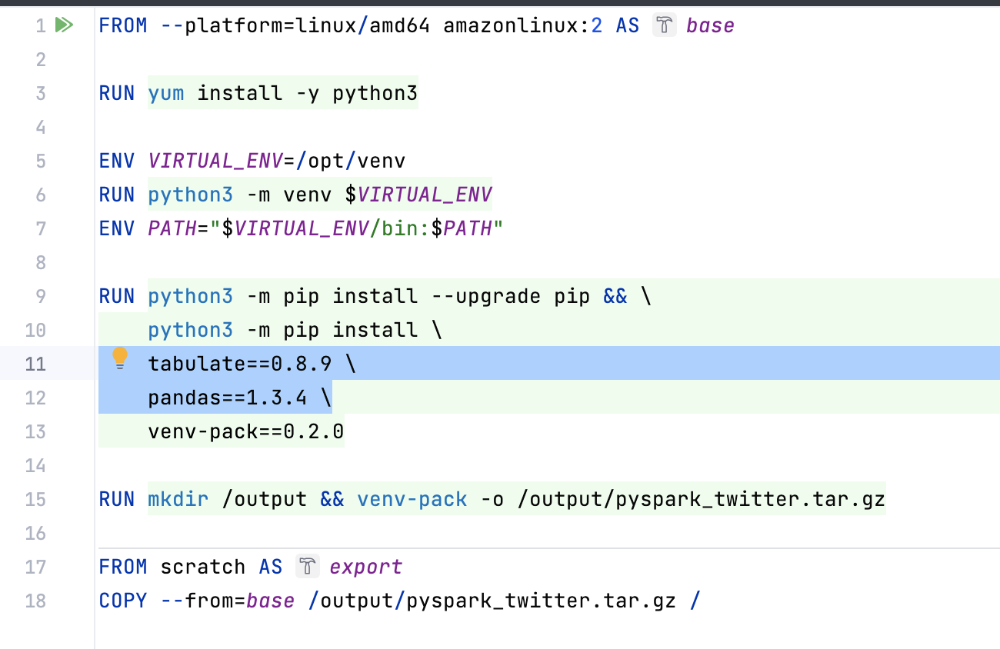
Task: Click the yum command on line 3
Action: coord(166,93)
